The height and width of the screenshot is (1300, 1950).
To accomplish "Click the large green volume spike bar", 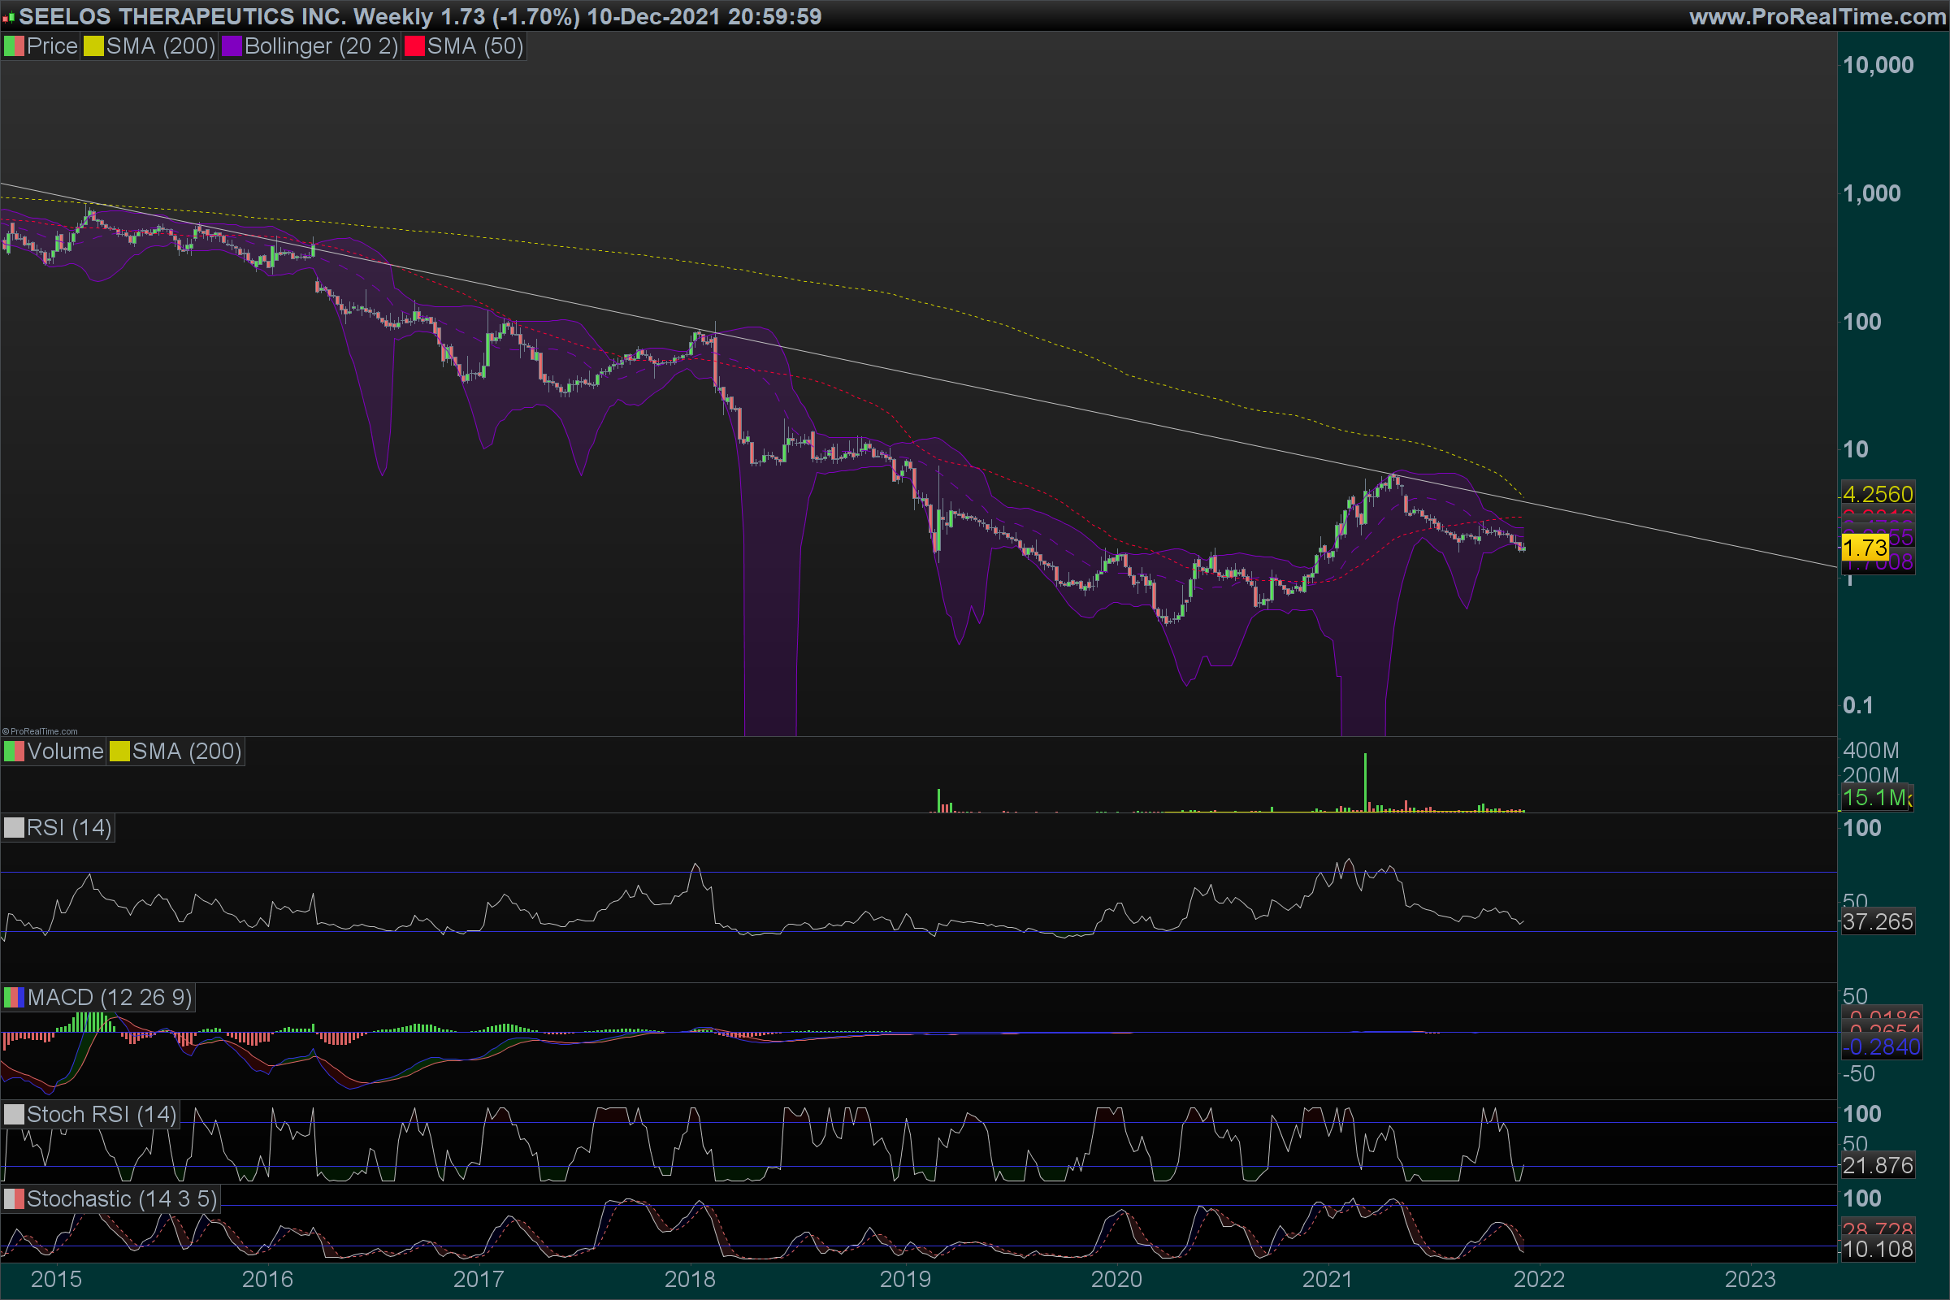I will pyautogui.click(x=1365, y=782).
